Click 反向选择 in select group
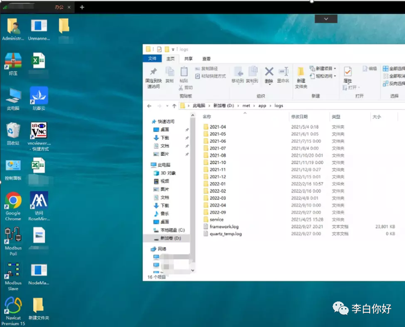Viewport: 405px width, 327px height. pos(394,83)
